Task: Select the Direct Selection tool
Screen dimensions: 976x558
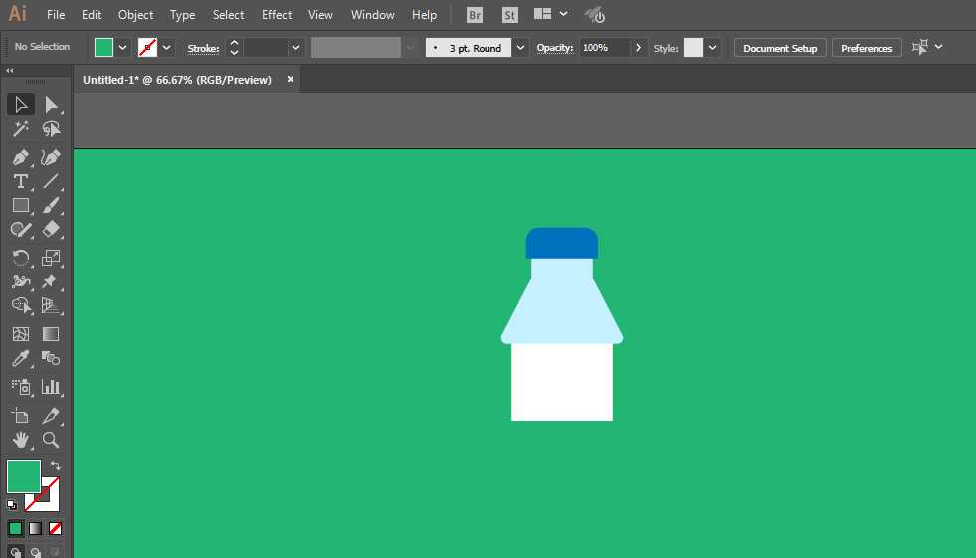Action: coord(51,105)
